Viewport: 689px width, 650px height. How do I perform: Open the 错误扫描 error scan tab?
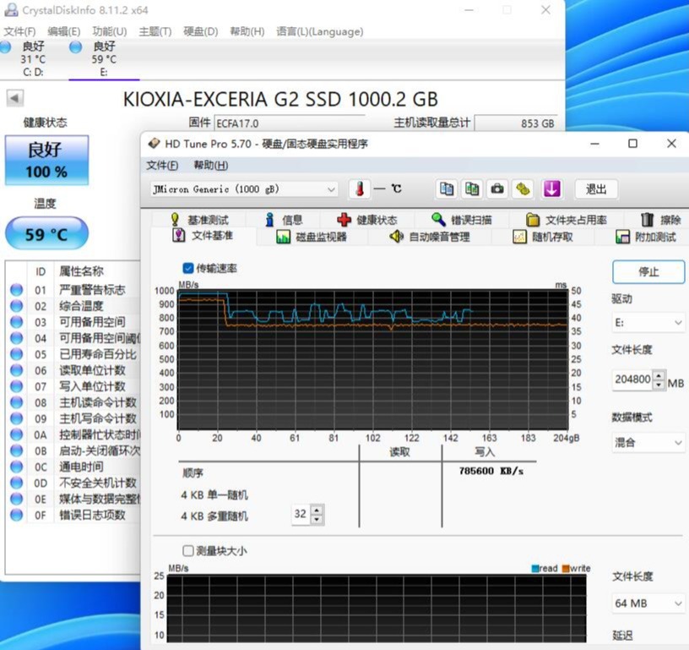point(461,220)
